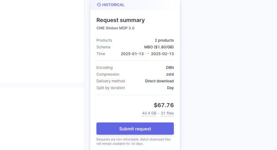The image size is (277, 150).
Task: Click the Day split duration value
Action: point(170,88)
